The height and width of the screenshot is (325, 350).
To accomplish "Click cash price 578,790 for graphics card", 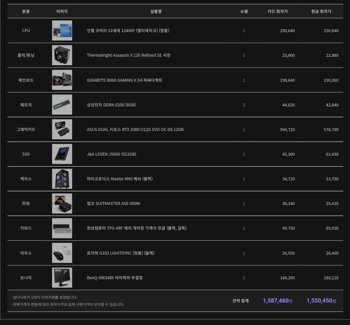I will click(331, 129).
